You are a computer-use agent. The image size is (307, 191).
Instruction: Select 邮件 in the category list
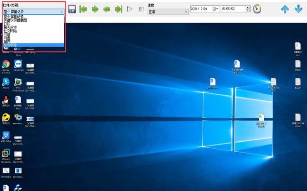tap(33, 41)
